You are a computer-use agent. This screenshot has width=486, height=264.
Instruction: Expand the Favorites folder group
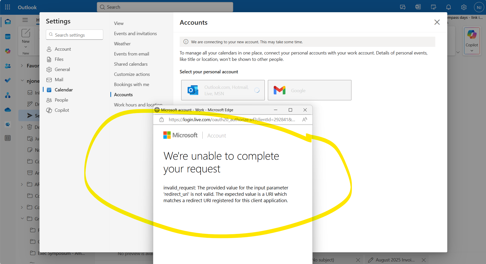pos(22,66)
